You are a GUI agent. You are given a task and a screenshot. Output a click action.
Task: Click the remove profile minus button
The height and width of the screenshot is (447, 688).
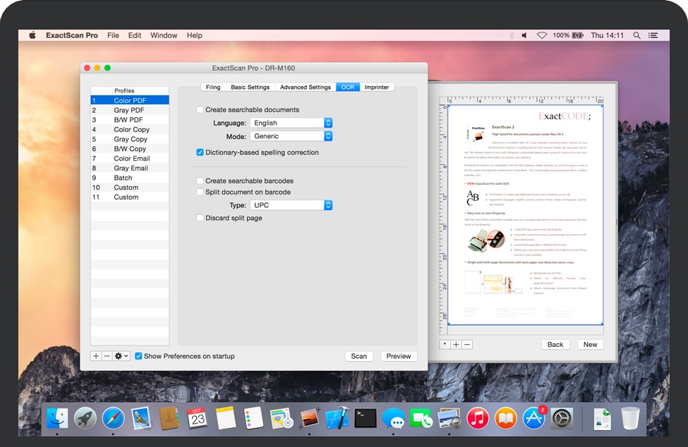point(107,356)
